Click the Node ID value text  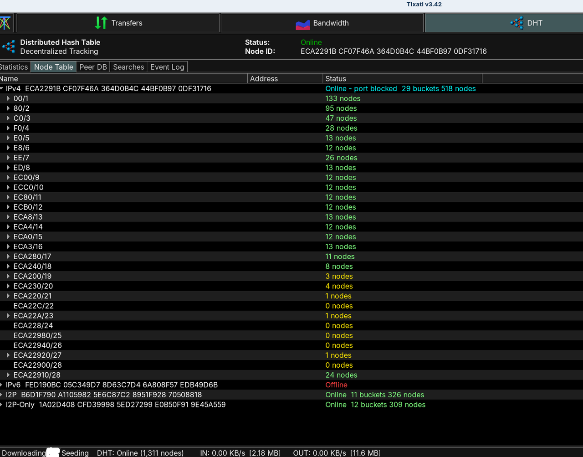click(394, 51)
